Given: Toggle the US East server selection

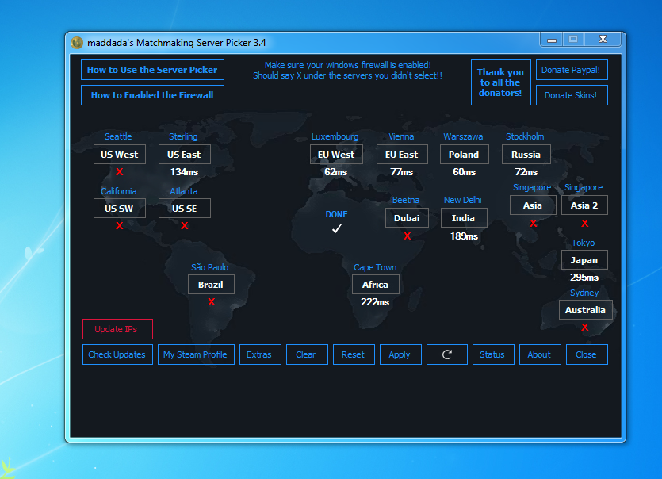Looking at the screenshot, I should click(x=185, y=155).
